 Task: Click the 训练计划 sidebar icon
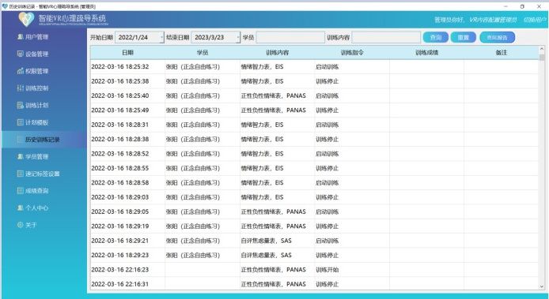pyautogui.click(x=21, y=105)
